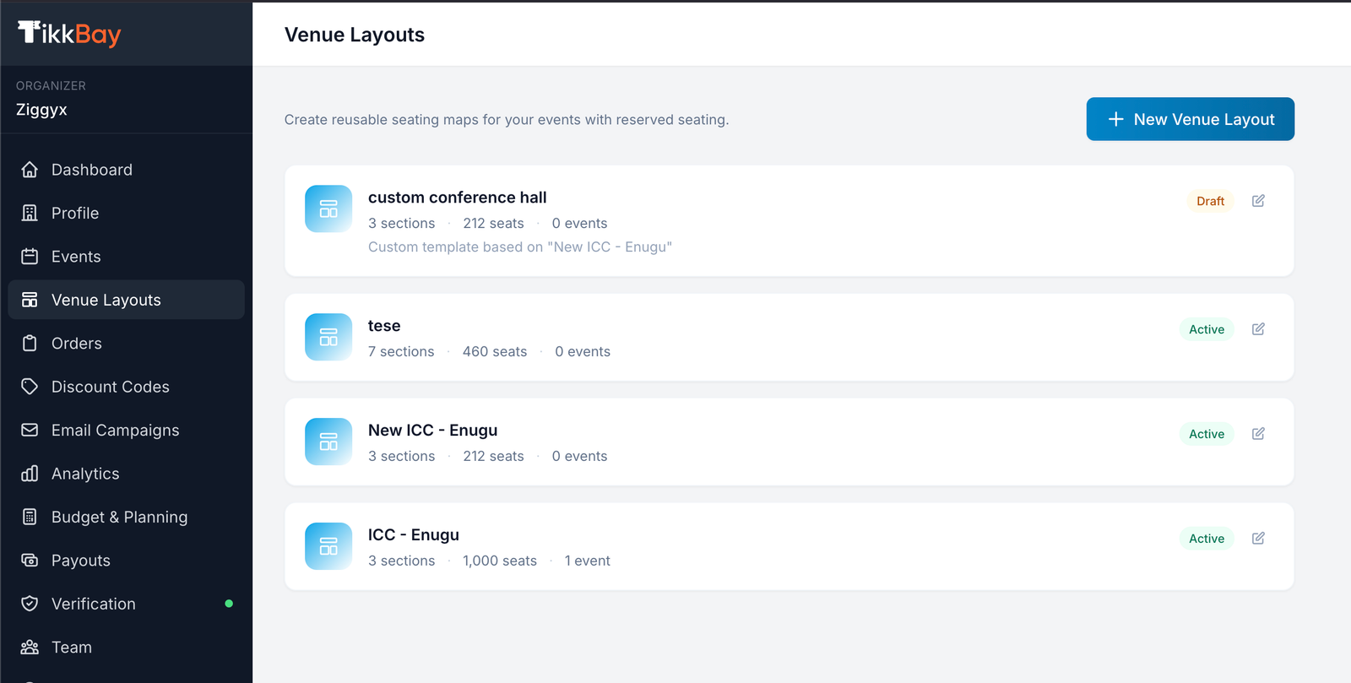Open the ICC - Enugu layout title
The image size is (1351, 683).
coord(413,535)
